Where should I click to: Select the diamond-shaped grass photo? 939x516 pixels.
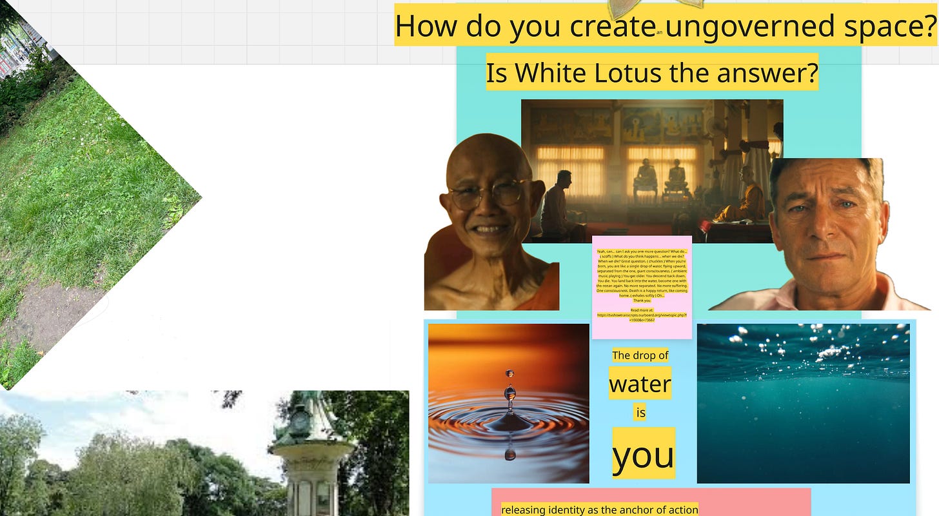(x=100, y=195)
